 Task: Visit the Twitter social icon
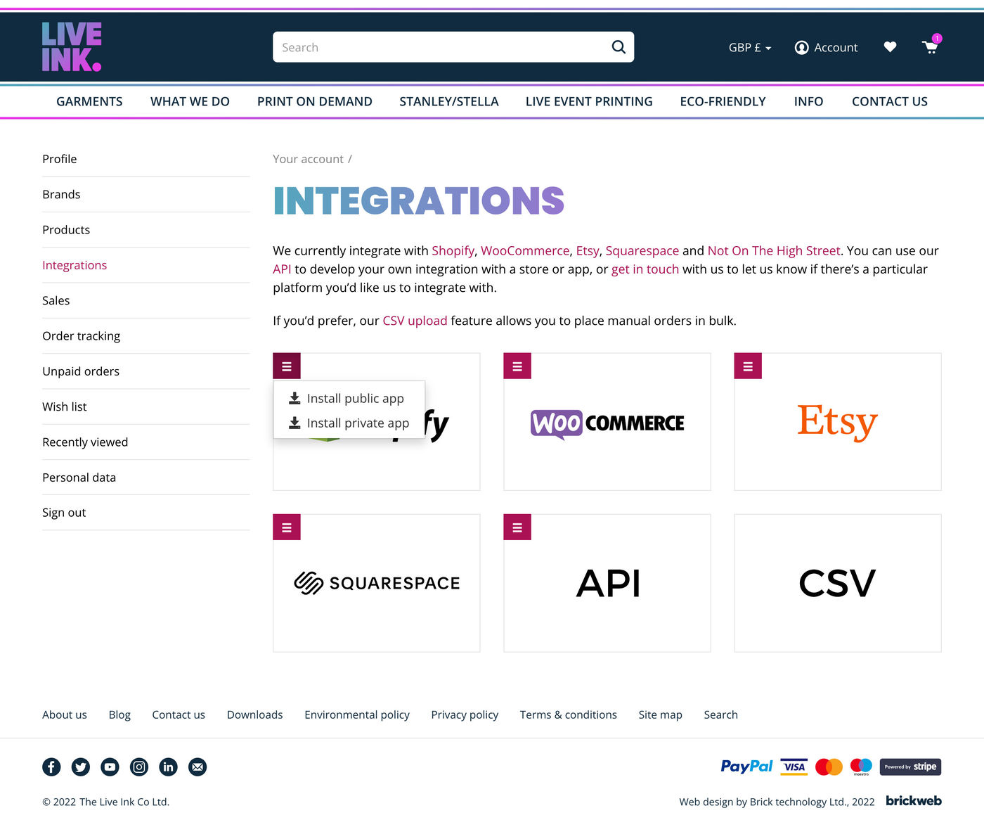[x=81, y=767]
